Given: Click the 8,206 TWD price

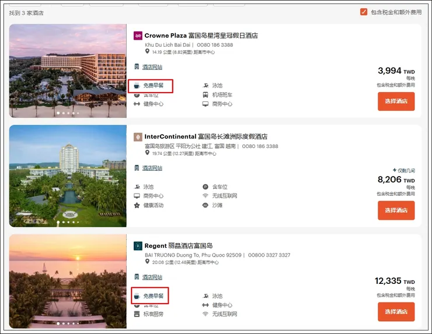Looking at the screenshot, I should pos(396,180).
